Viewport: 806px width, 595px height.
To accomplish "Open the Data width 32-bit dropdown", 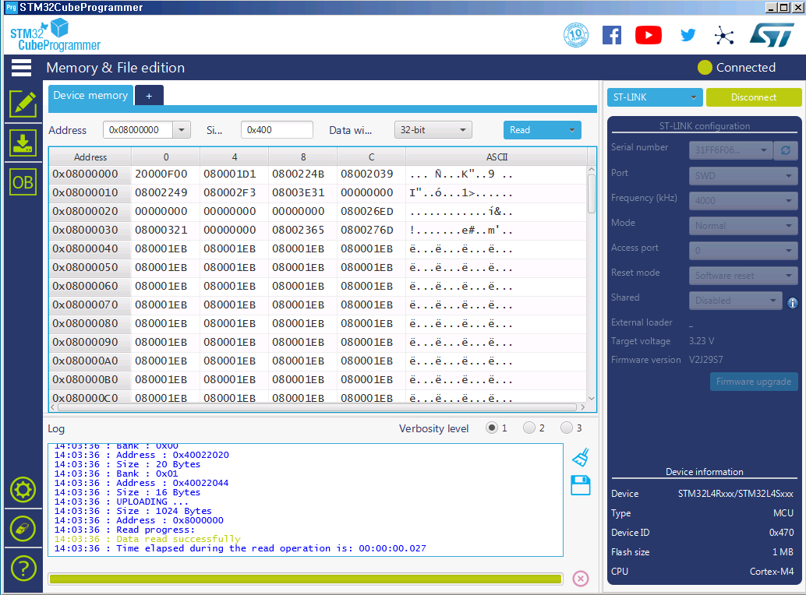I will [x=433, y=130].
